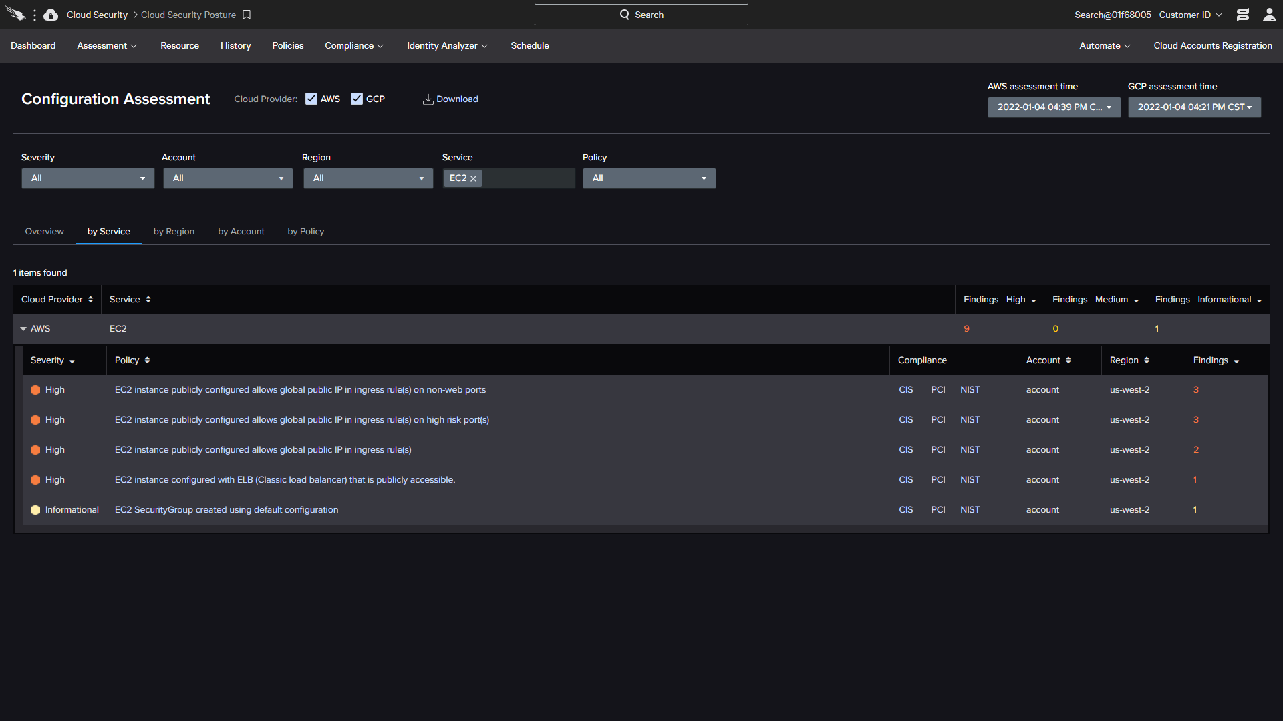Open the user profile icon
Viewport: 1283px width, 721px height.
(x=1270, y=15)
